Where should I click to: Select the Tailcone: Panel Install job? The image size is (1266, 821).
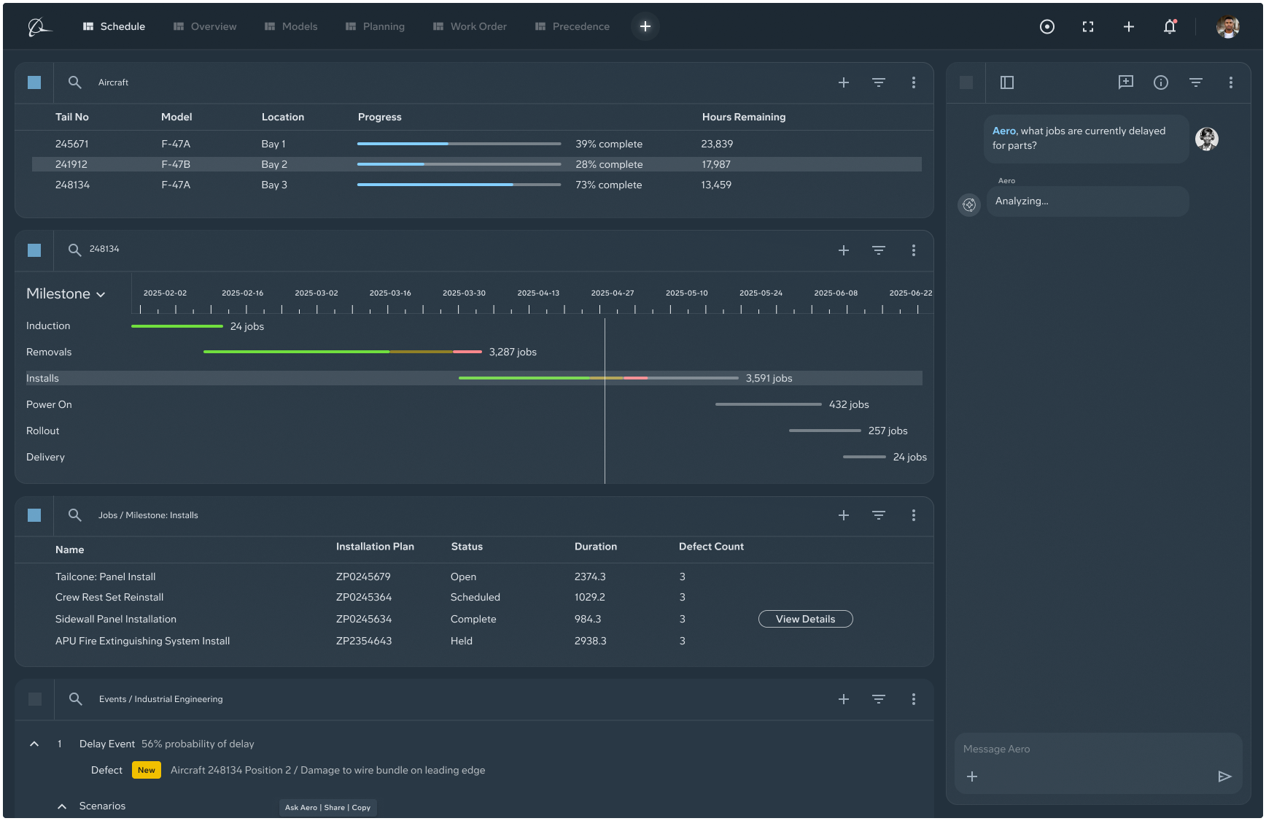click(106, 577)
